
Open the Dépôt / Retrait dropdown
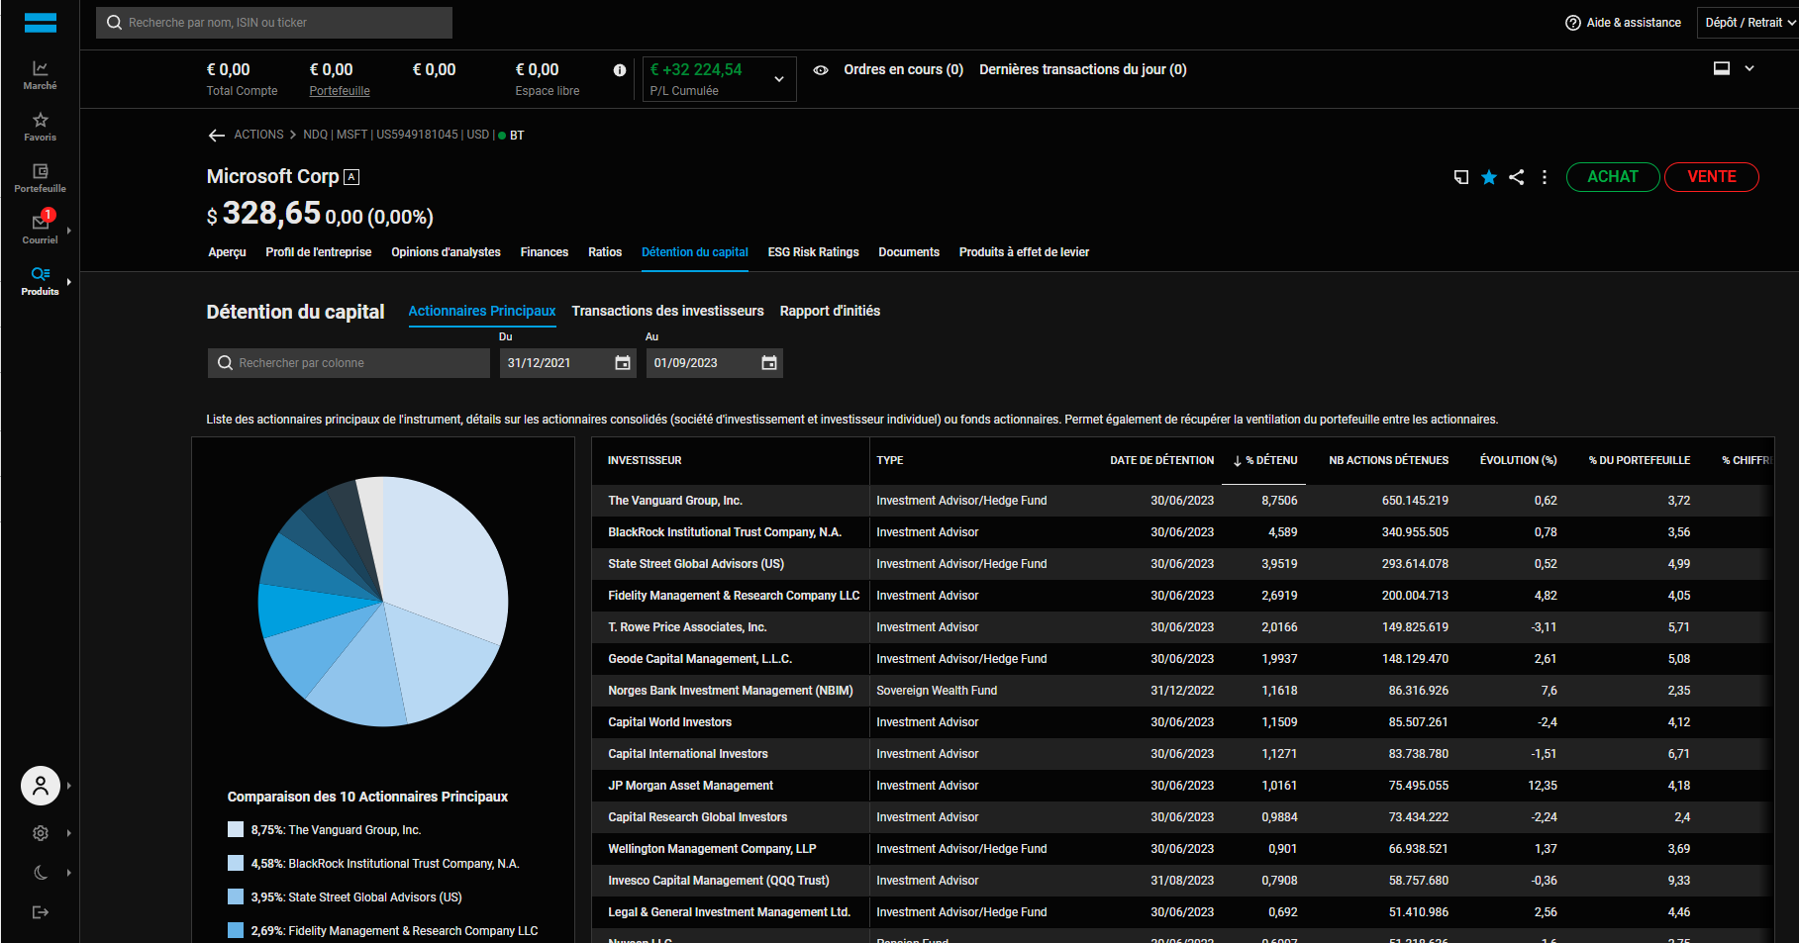coord(1748,23)
